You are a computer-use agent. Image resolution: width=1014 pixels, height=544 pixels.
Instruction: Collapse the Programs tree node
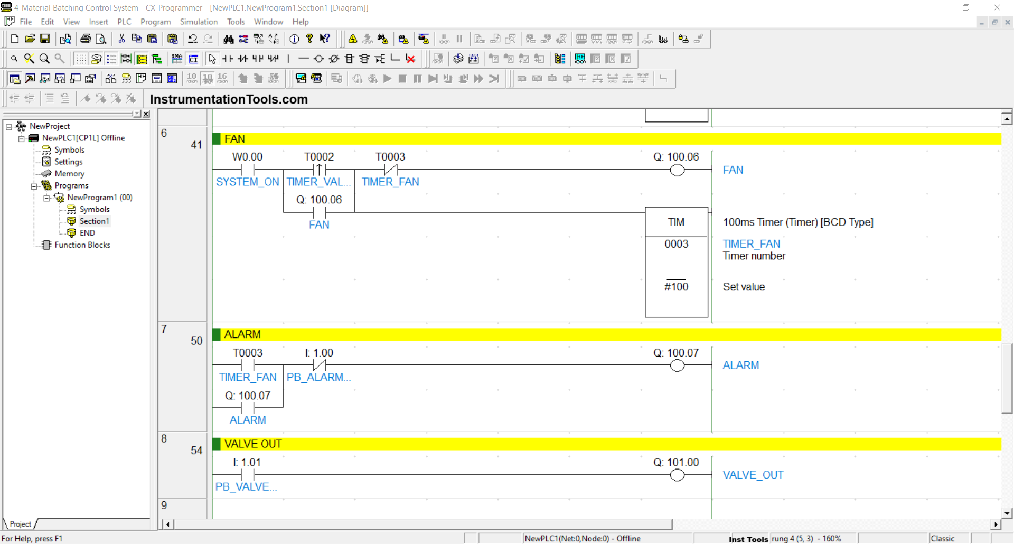(x=34, y=186)
